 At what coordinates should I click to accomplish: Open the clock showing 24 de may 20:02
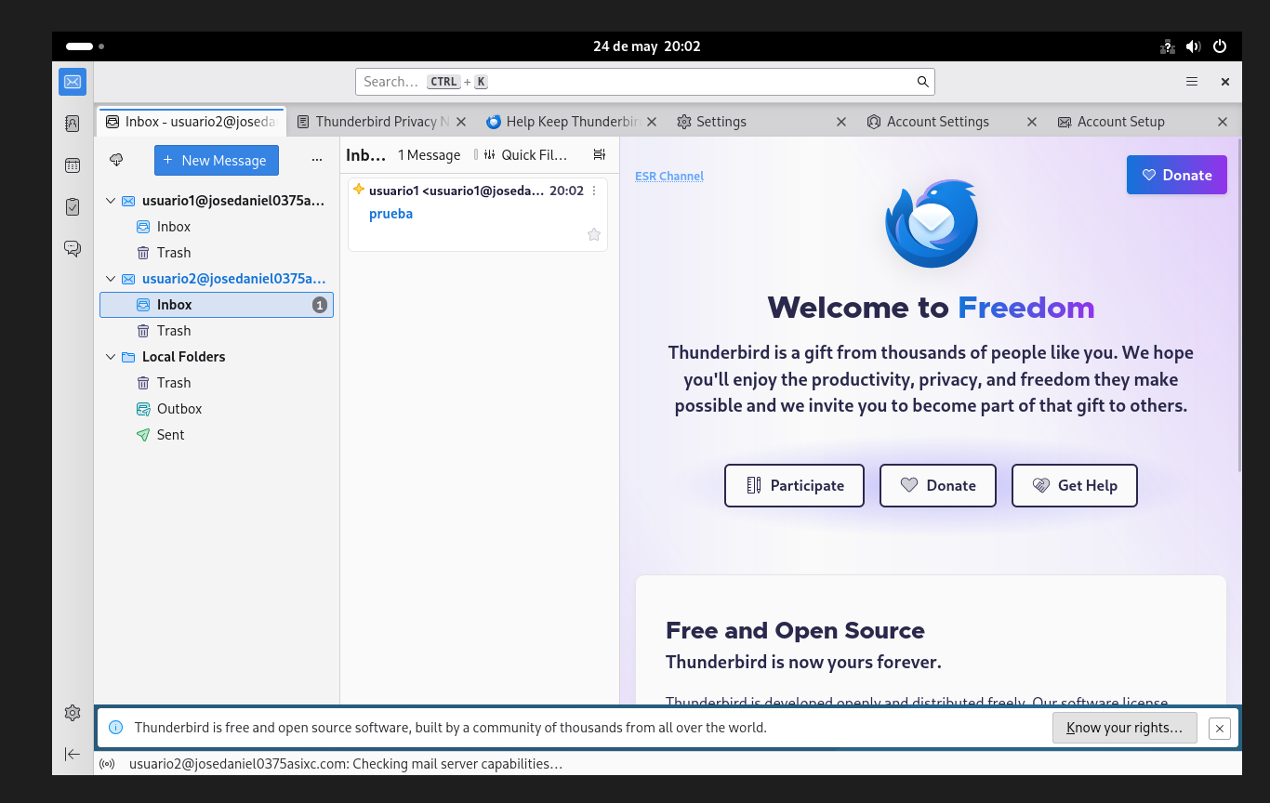coord(647,46)
